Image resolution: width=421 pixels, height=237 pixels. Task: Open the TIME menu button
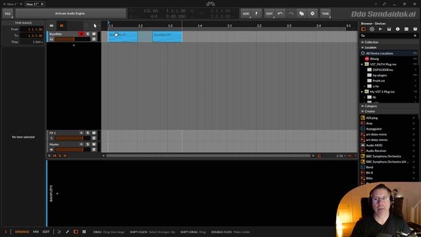click(325, 13)
